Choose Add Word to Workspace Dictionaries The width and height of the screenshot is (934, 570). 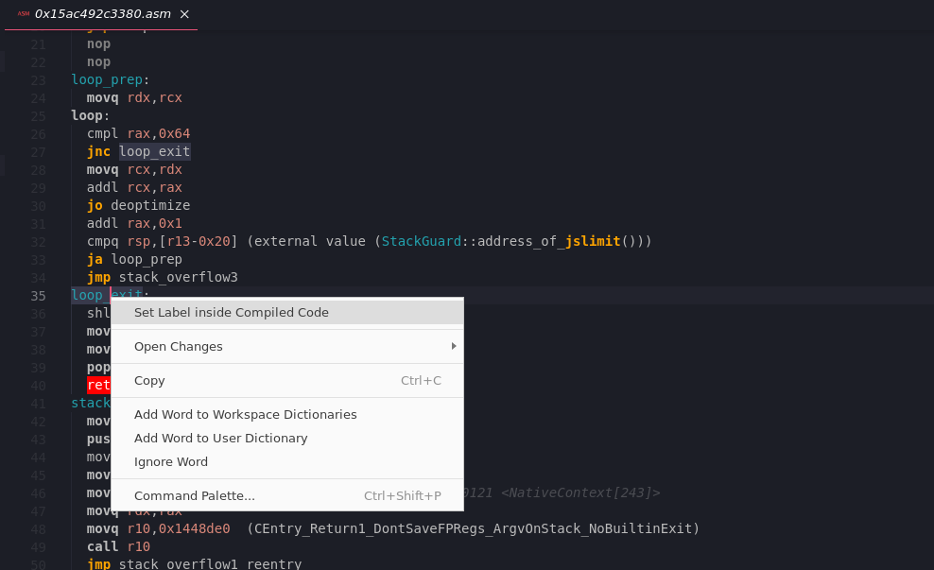tap(287, 415)
